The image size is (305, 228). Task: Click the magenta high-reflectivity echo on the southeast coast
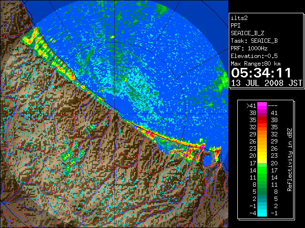tap(203, 146)
